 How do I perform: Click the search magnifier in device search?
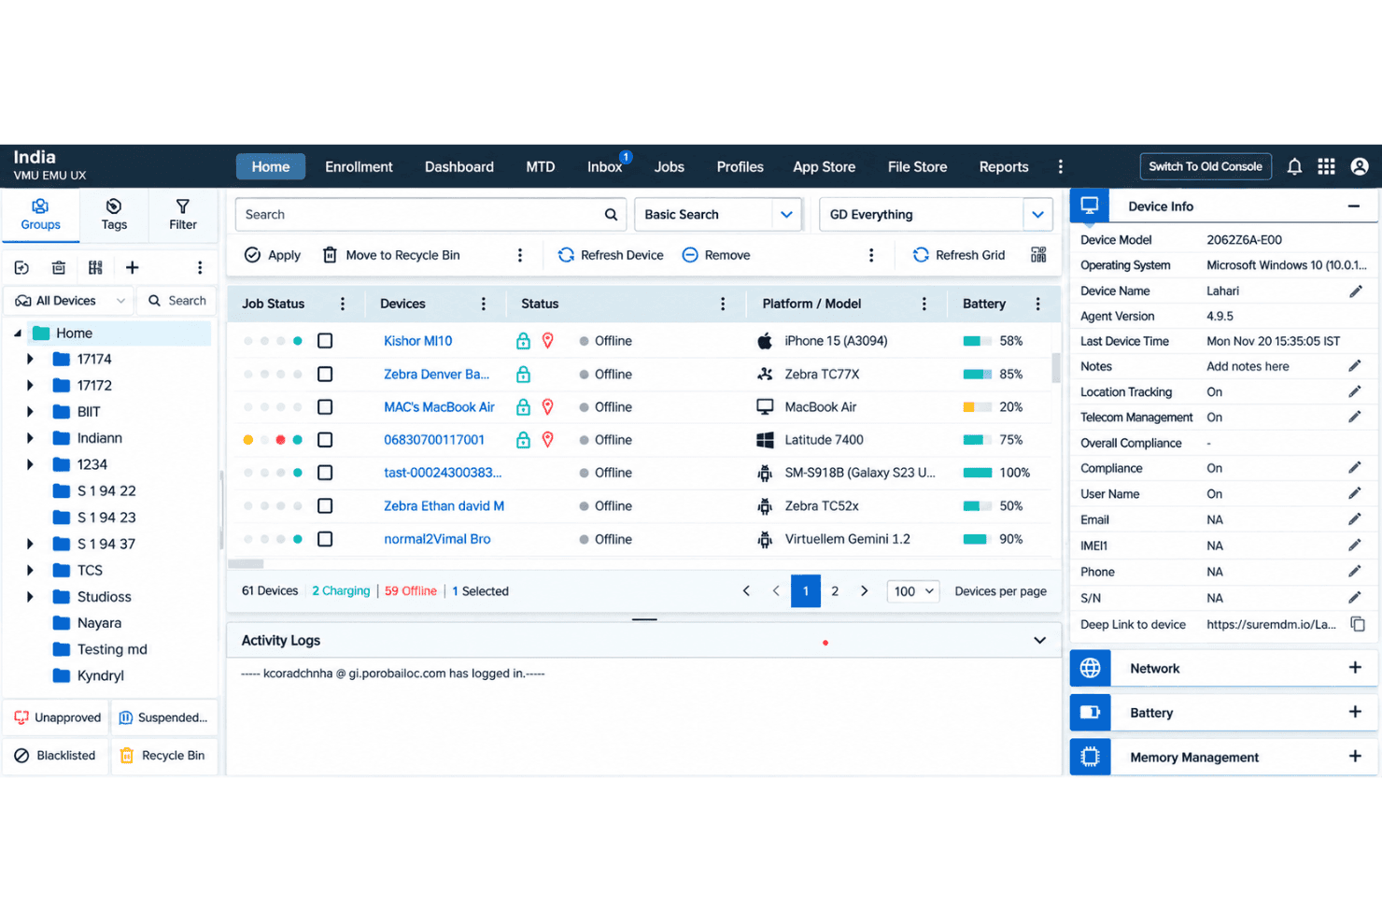611,215
